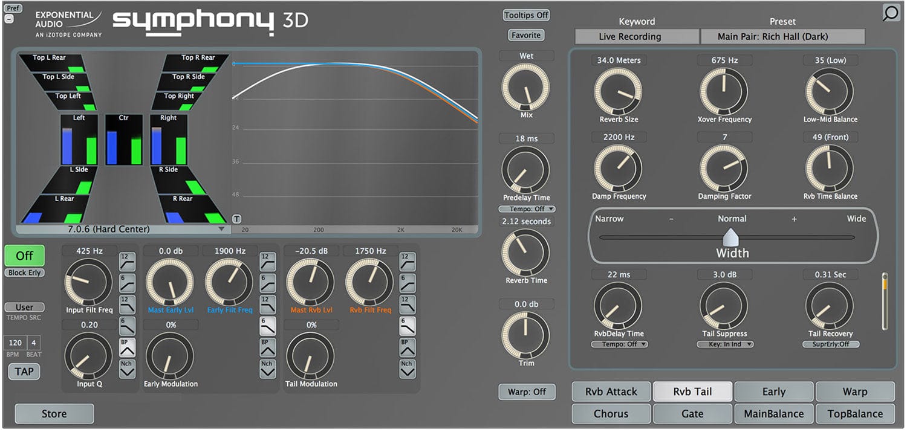Image resolution: width=907 pixels, height=432 pixels.
Task: Select the 6 dB low-pass reverb filter type
Action: [x=408, y=326]
